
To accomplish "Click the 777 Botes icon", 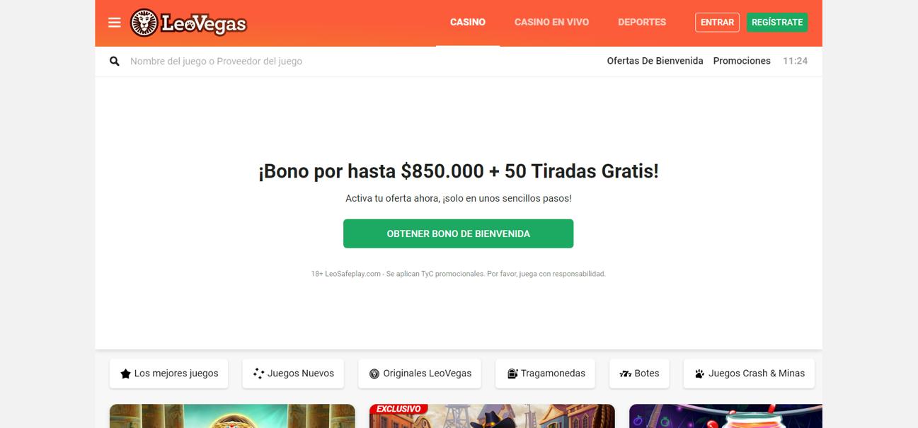I will pyautogui.click(x=625, y=374).
